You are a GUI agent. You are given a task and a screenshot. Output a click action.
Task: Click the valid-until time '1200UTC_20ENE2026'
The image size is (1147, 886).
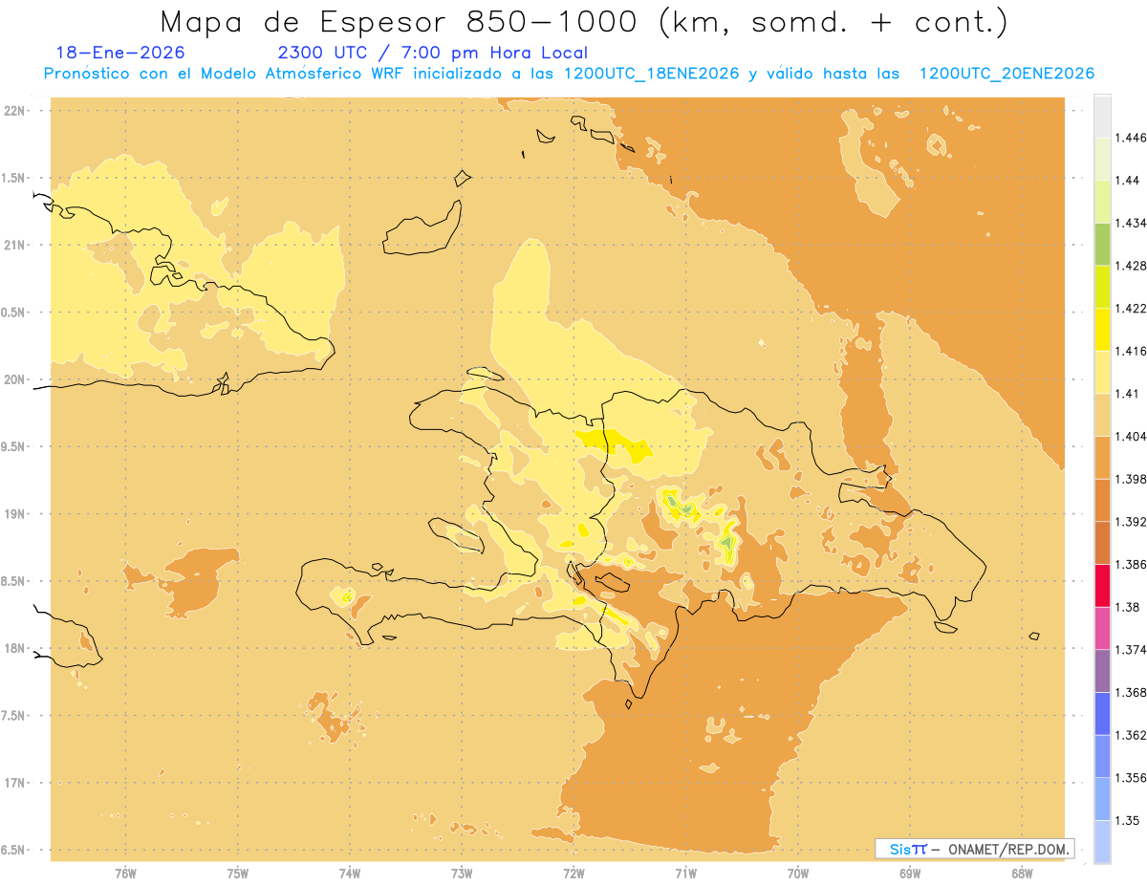click(x=1006, y=74)
